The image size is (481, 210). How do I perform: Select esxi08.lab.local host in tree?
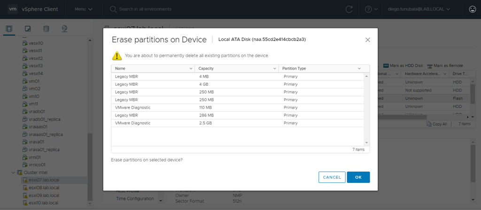click(44, 188)
